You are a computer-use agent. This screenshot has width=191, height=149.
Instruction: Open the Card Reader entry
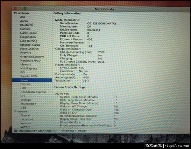click(x=29, y=33)
